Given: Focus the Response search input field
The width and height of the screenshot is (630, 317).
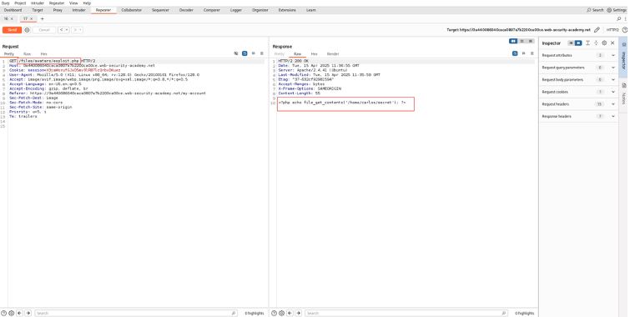Looking at the screenshot, I should [x=406, y=313].
